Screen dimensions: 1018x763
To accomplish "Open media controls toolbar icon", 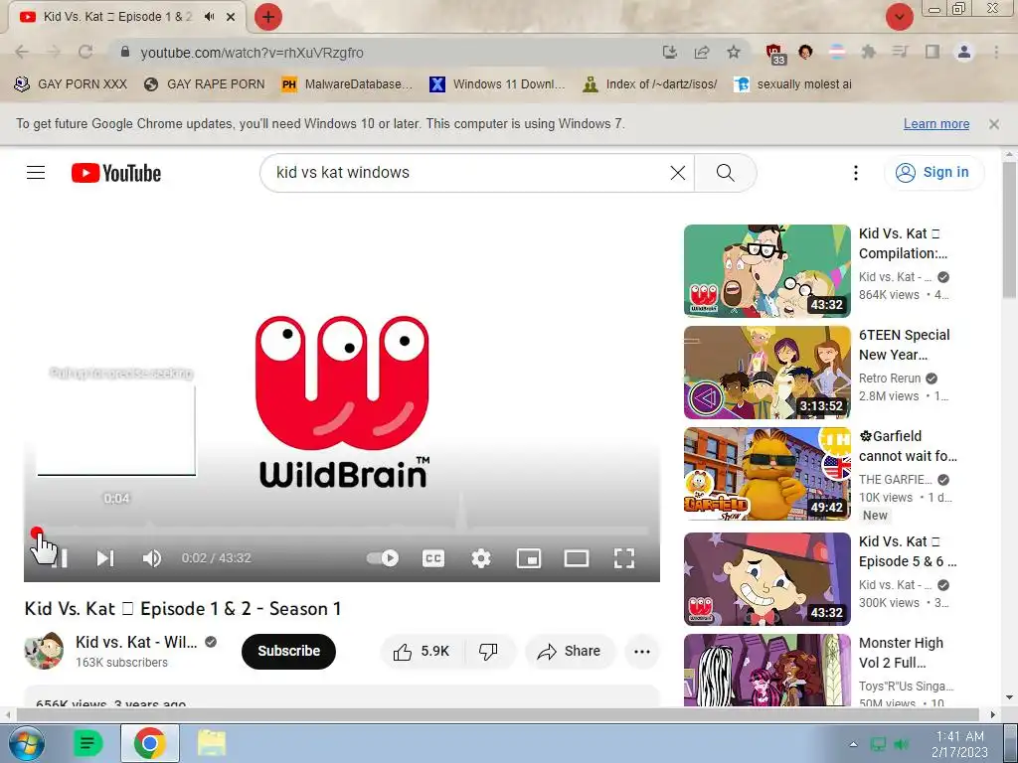I will (x=900, y=52).
